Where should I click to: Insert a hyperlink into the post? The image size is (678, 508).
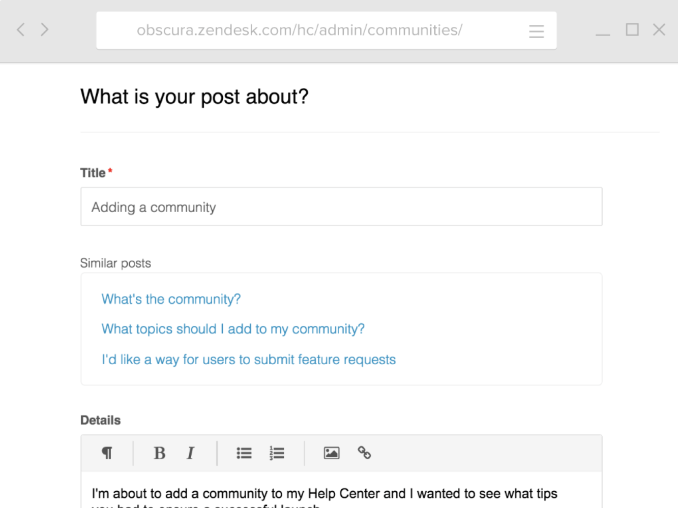click(x=364, y=453)
